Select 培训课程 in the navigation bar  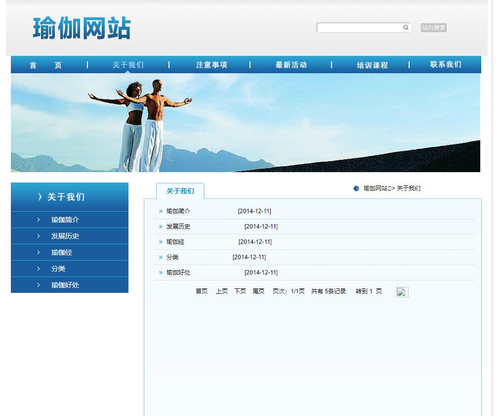coord(372,65)
